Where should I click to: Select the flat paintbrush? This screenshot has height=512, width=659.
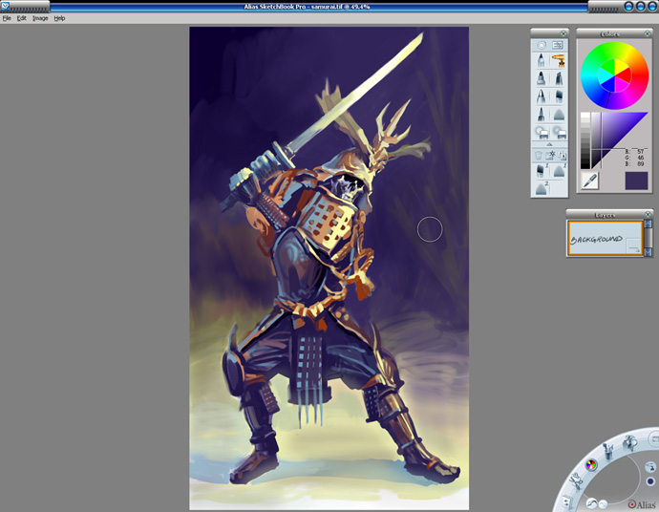point(559,96)
